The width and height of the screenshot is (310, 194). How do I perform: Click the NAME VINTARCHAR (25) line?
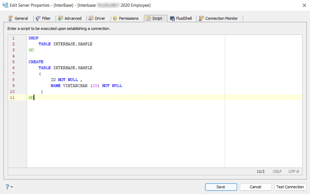click(87, 86)
